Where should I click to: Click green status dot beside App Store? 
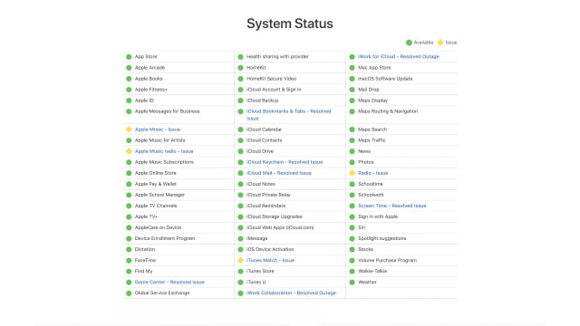pyautogui.click(x=129, y=57)
